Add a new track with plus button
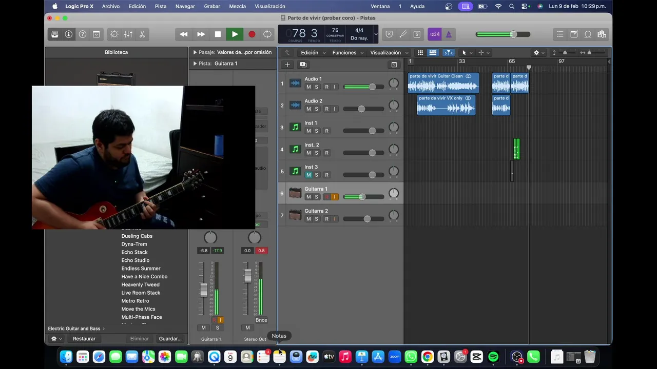Image resolution: width=657 pixels, height=369 pixels. pos(287,65)
